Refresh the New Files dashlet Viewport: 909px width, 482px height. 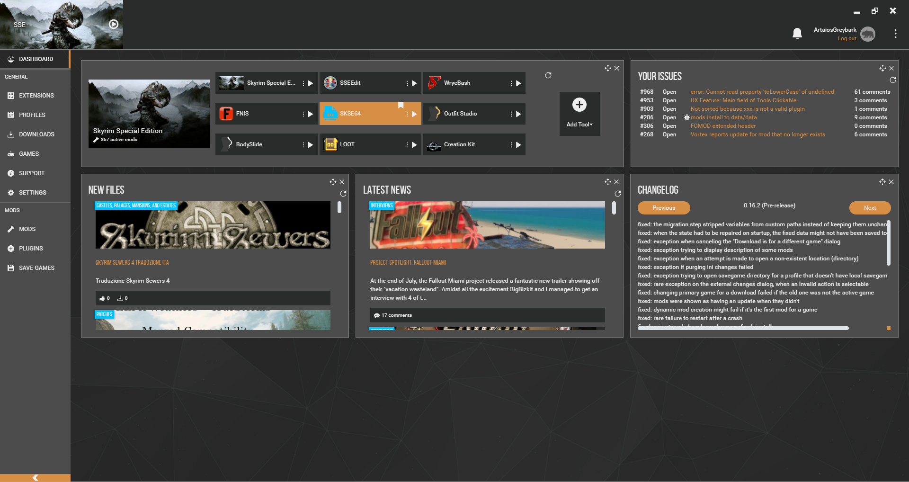pos(343,194)
